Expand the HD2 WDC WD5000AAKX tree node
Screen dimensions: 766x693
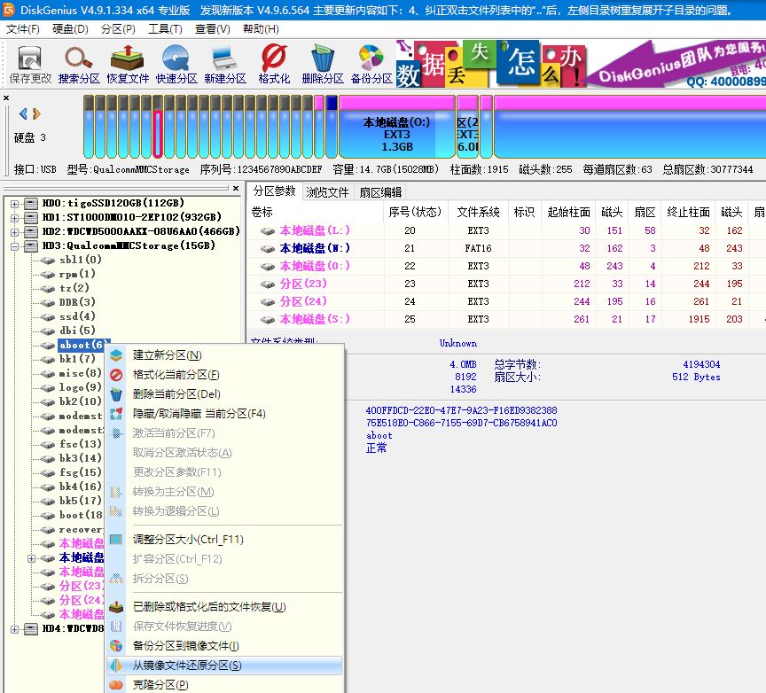(x=15, y=232)
